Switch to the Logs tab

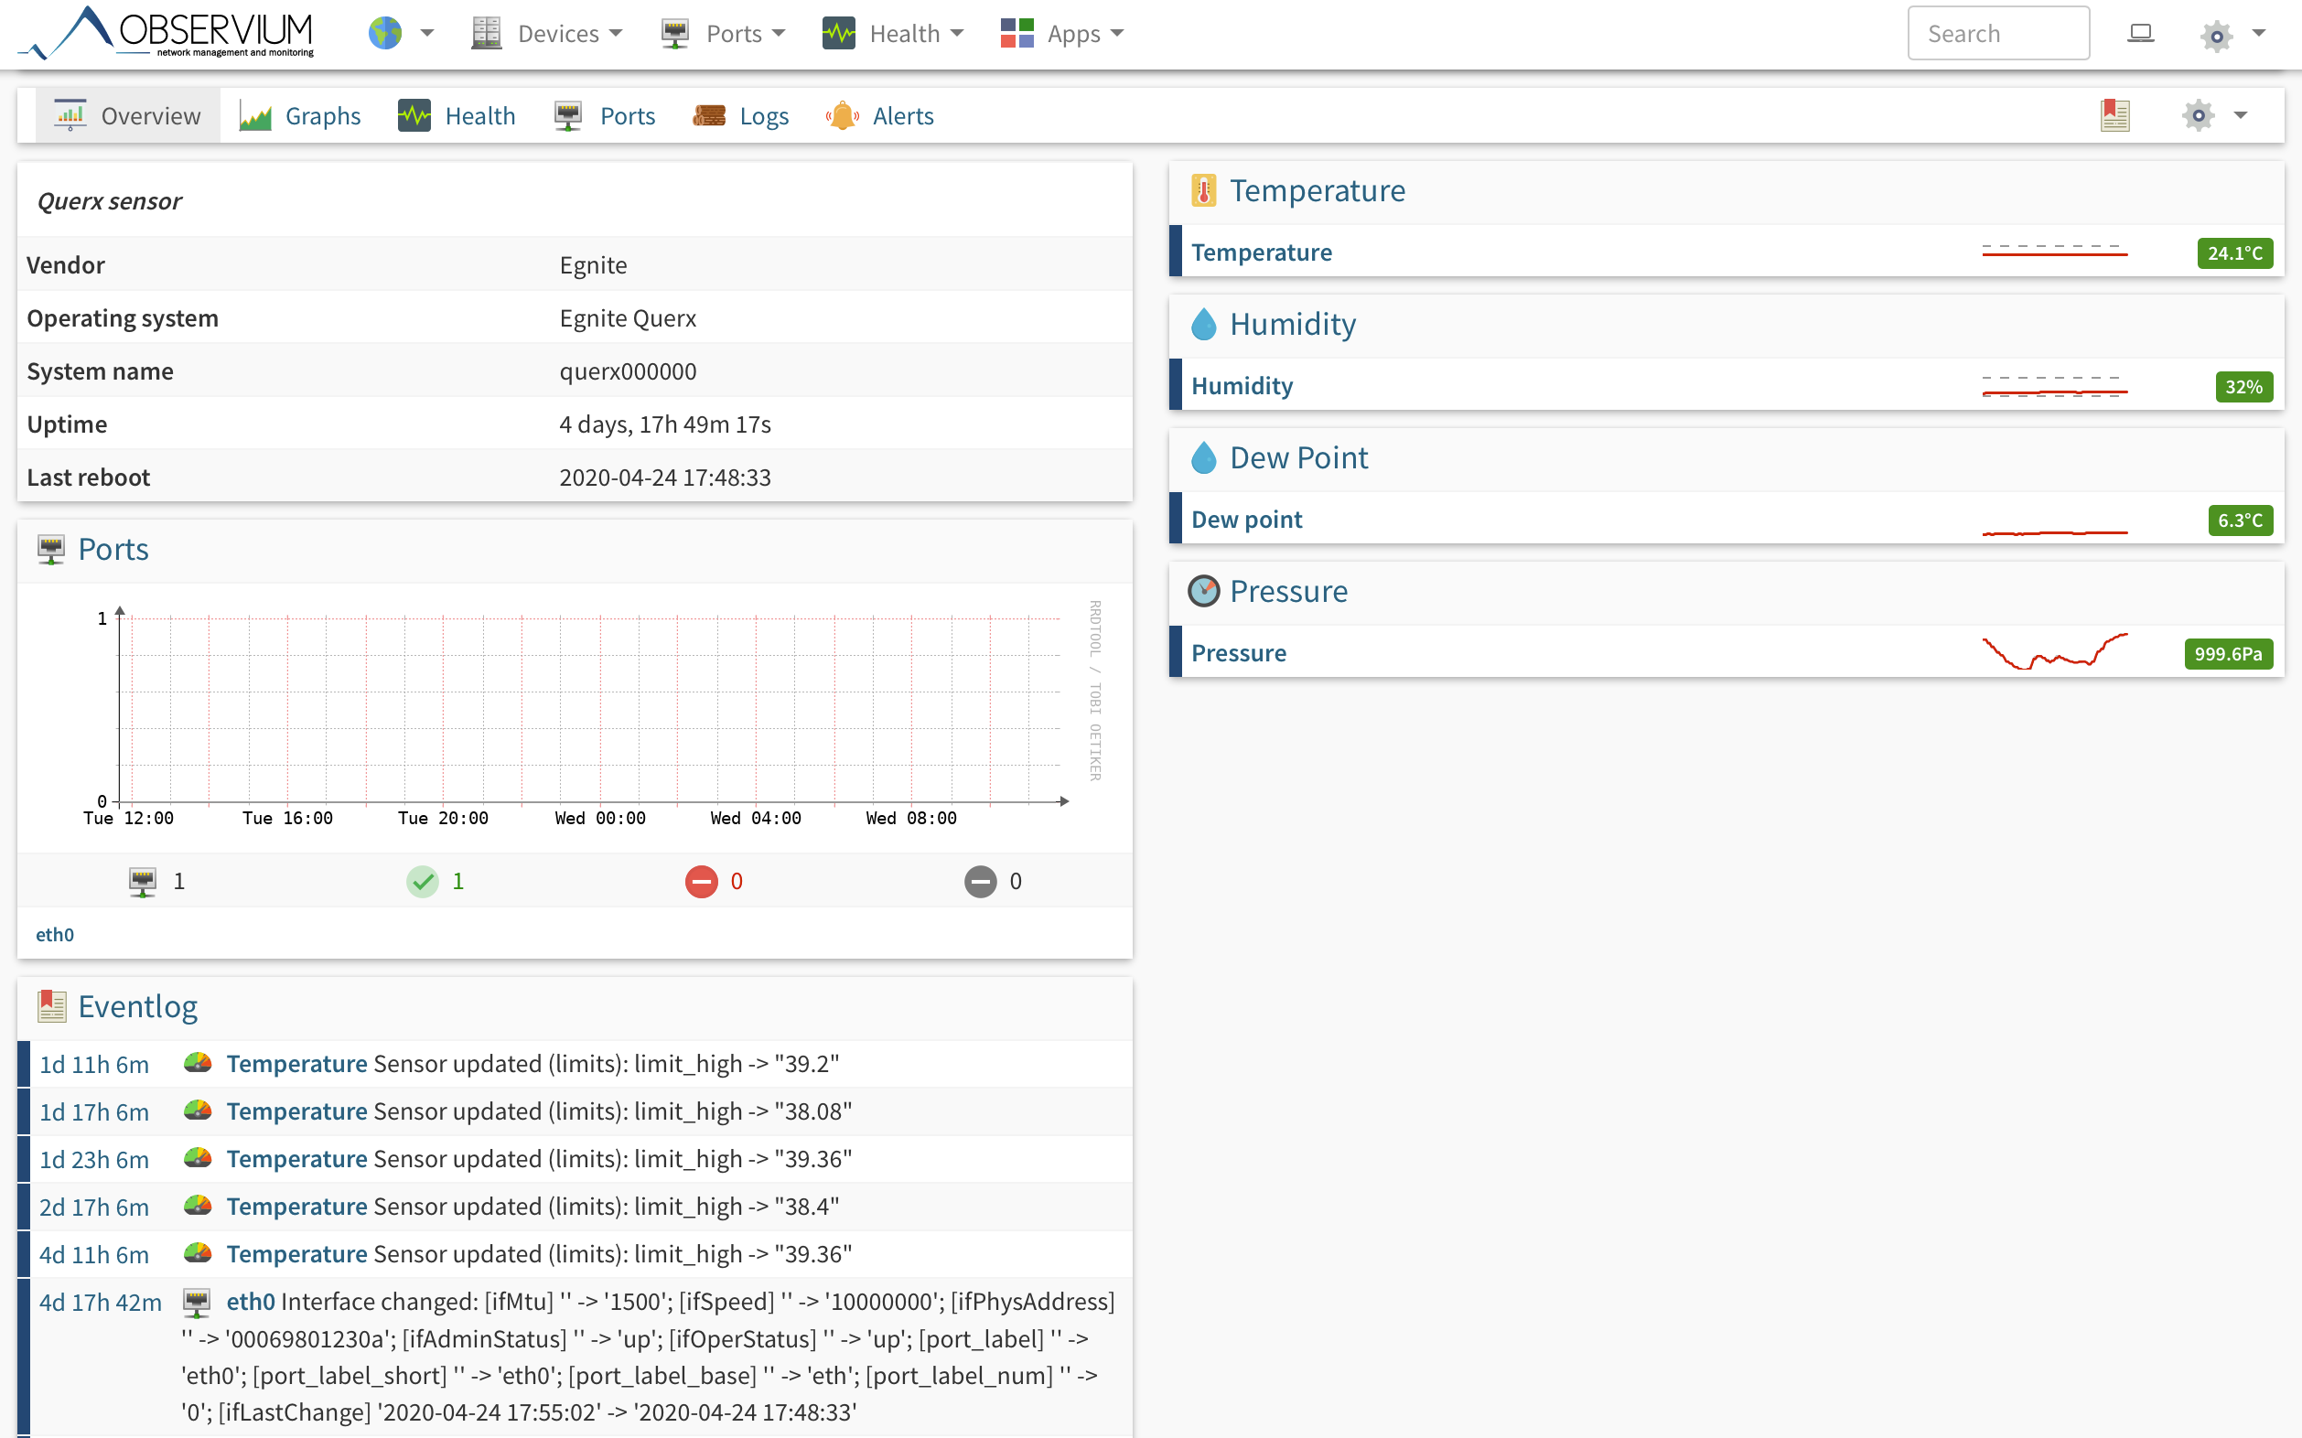coord(741,116)
